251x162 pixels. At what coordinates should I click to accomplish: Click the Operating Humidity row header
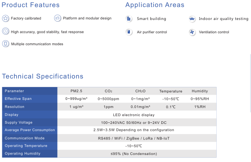(30, 153)
